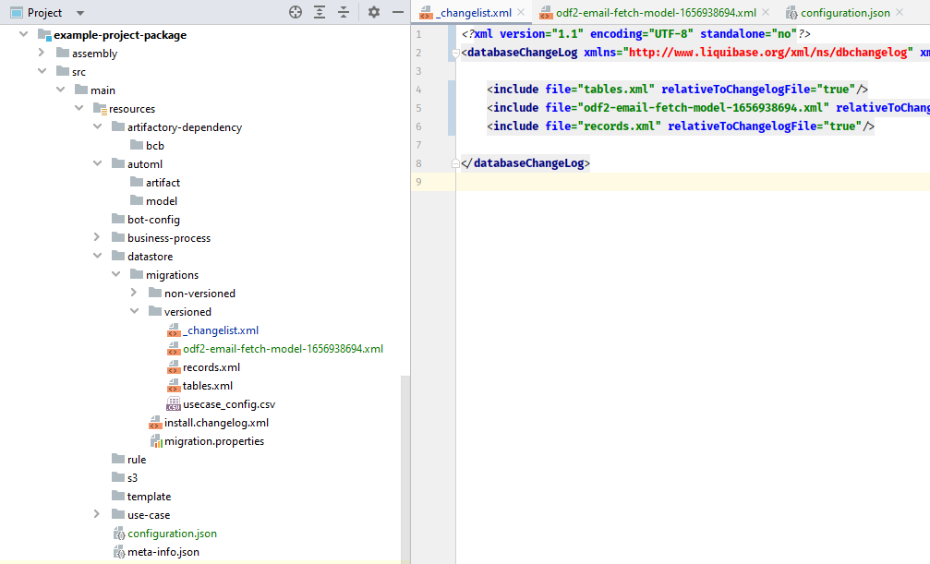Select records.xml in the project tree
Screen dimensions: 930x564
pyautogui.click(x=211, y=366)
